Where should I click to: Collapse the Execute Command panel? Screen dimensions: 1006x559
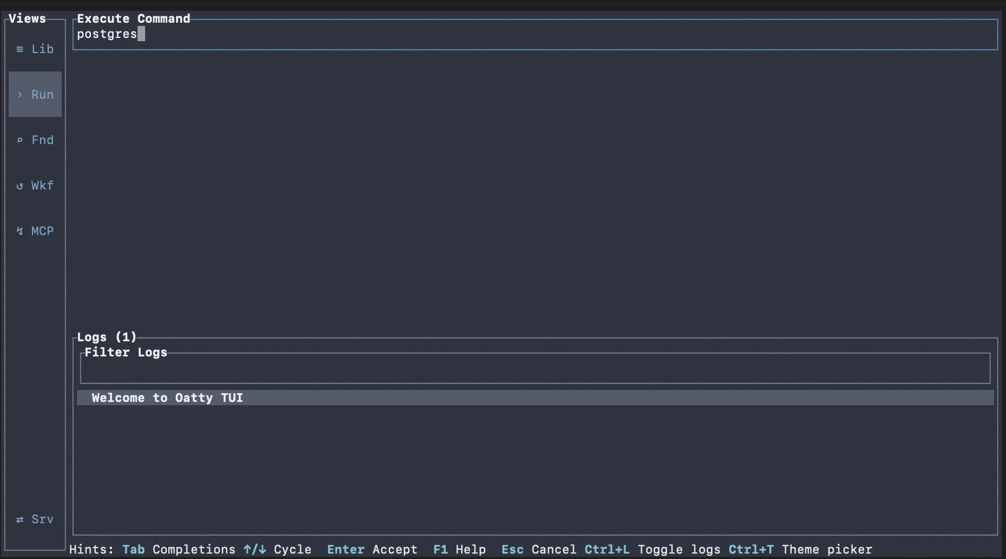click(x=133, y=18)
